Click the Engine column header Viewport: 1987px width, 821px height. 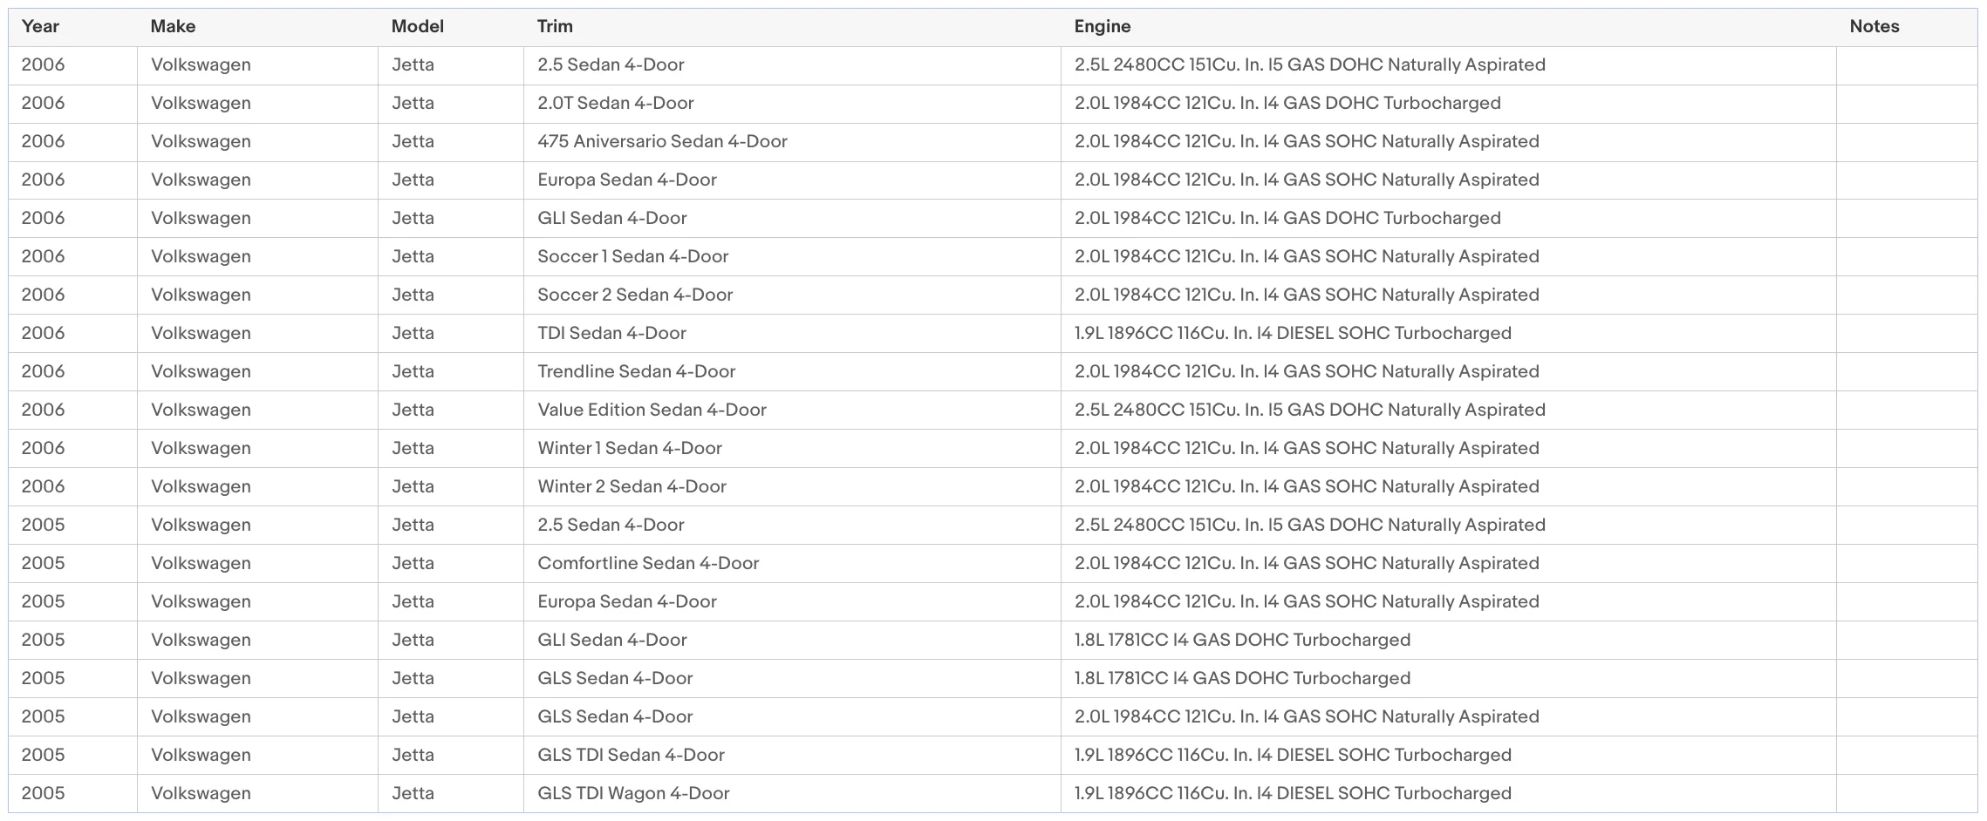tap(1103, 26)
